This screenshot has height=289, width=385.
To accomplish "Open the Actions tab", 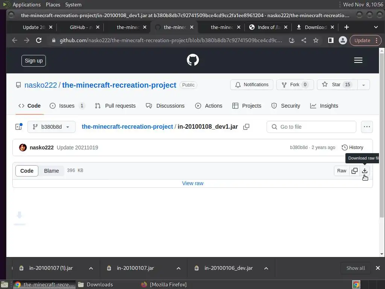I will click(209, 106).
